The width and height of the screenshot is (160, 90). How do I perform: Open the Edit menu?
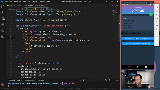(11, 2)
